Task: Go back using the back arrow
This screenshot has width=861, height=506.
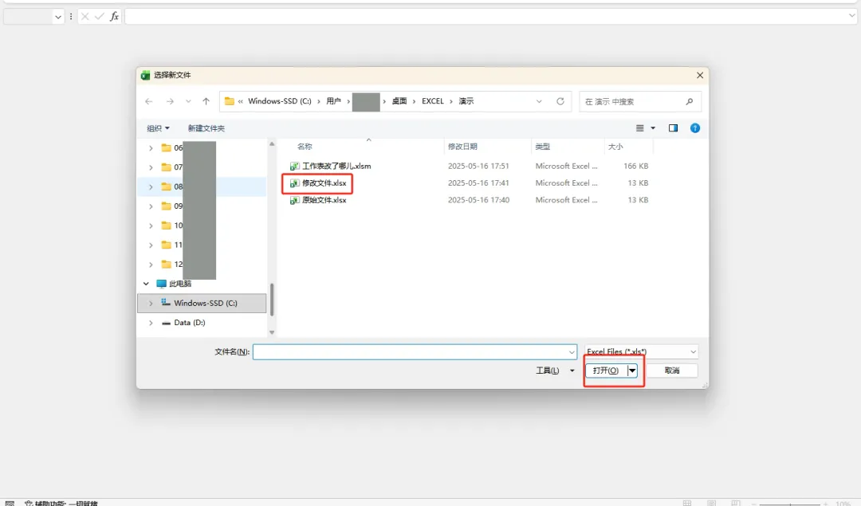Action: point(149,101)
